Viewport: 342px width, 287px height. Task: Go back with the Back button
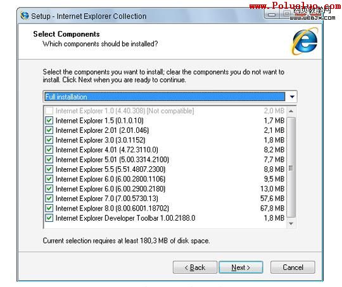pyautogui.click(x=195, y=267)
